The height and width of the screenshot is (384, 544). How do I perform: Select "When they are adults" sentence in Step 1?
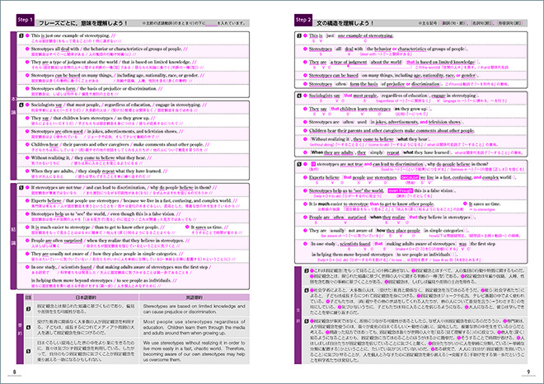coord(99,171)
